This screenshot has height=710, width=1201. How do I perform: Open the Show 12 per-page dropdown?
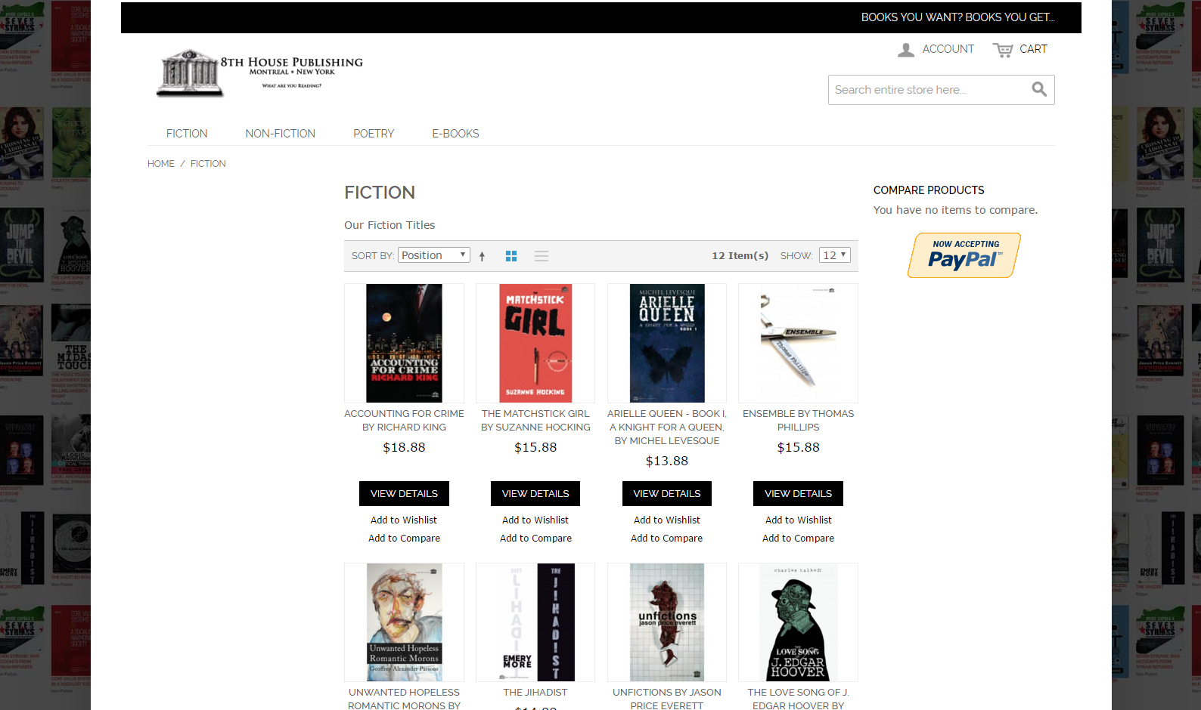tap(835, 255)
